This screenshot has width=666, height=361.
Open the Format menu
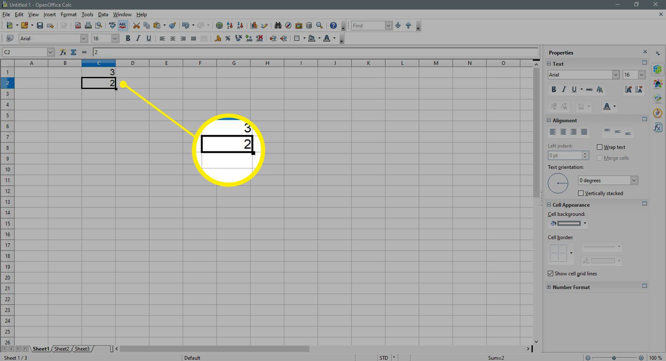pos(69,14)
